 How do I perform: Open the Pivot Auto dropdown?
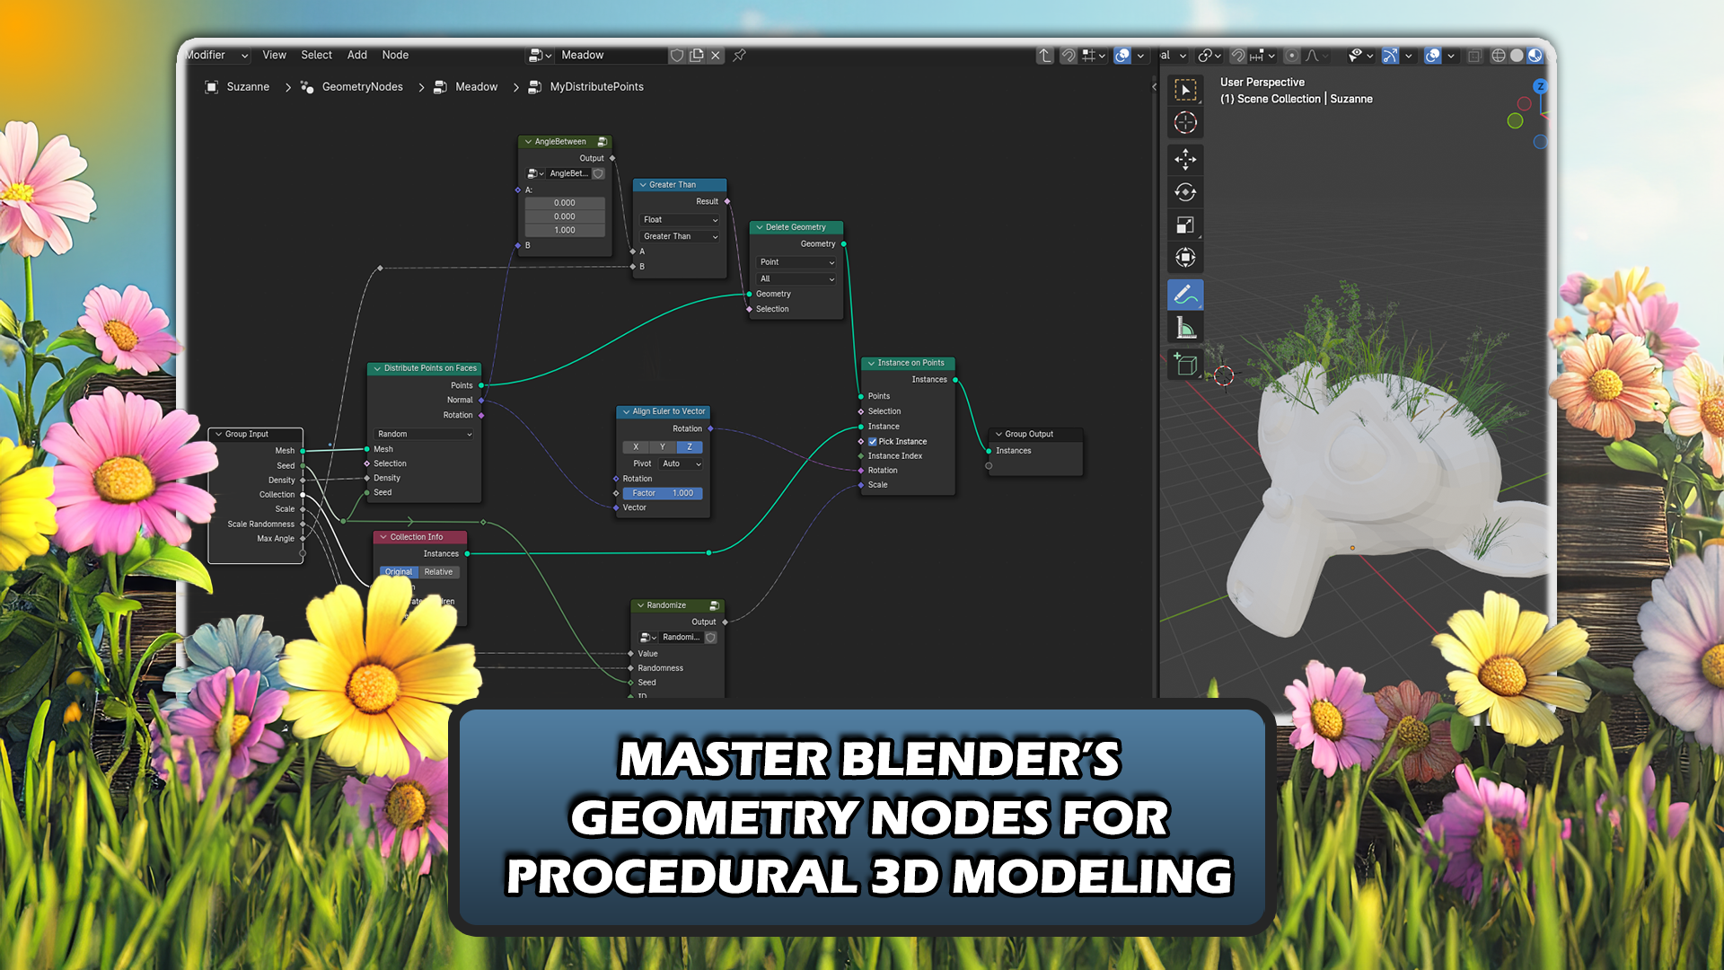click(x=681, y=464)
